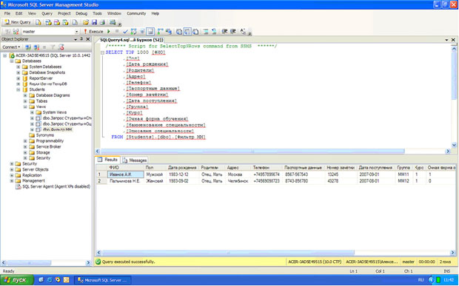This screenshot has width=459, height=286.
Task: Filter objects in Object Explorer
Action: pyautogui.click(x=53, y=47)
